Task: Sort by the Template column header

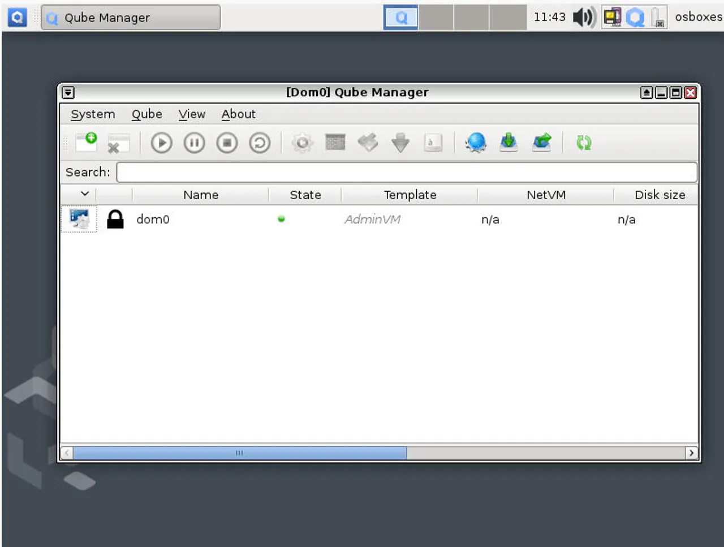Action: pos(410,195)
